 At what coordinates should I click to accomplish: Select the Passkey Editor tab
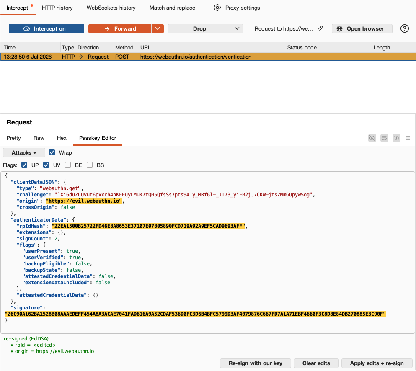point(98,138)
